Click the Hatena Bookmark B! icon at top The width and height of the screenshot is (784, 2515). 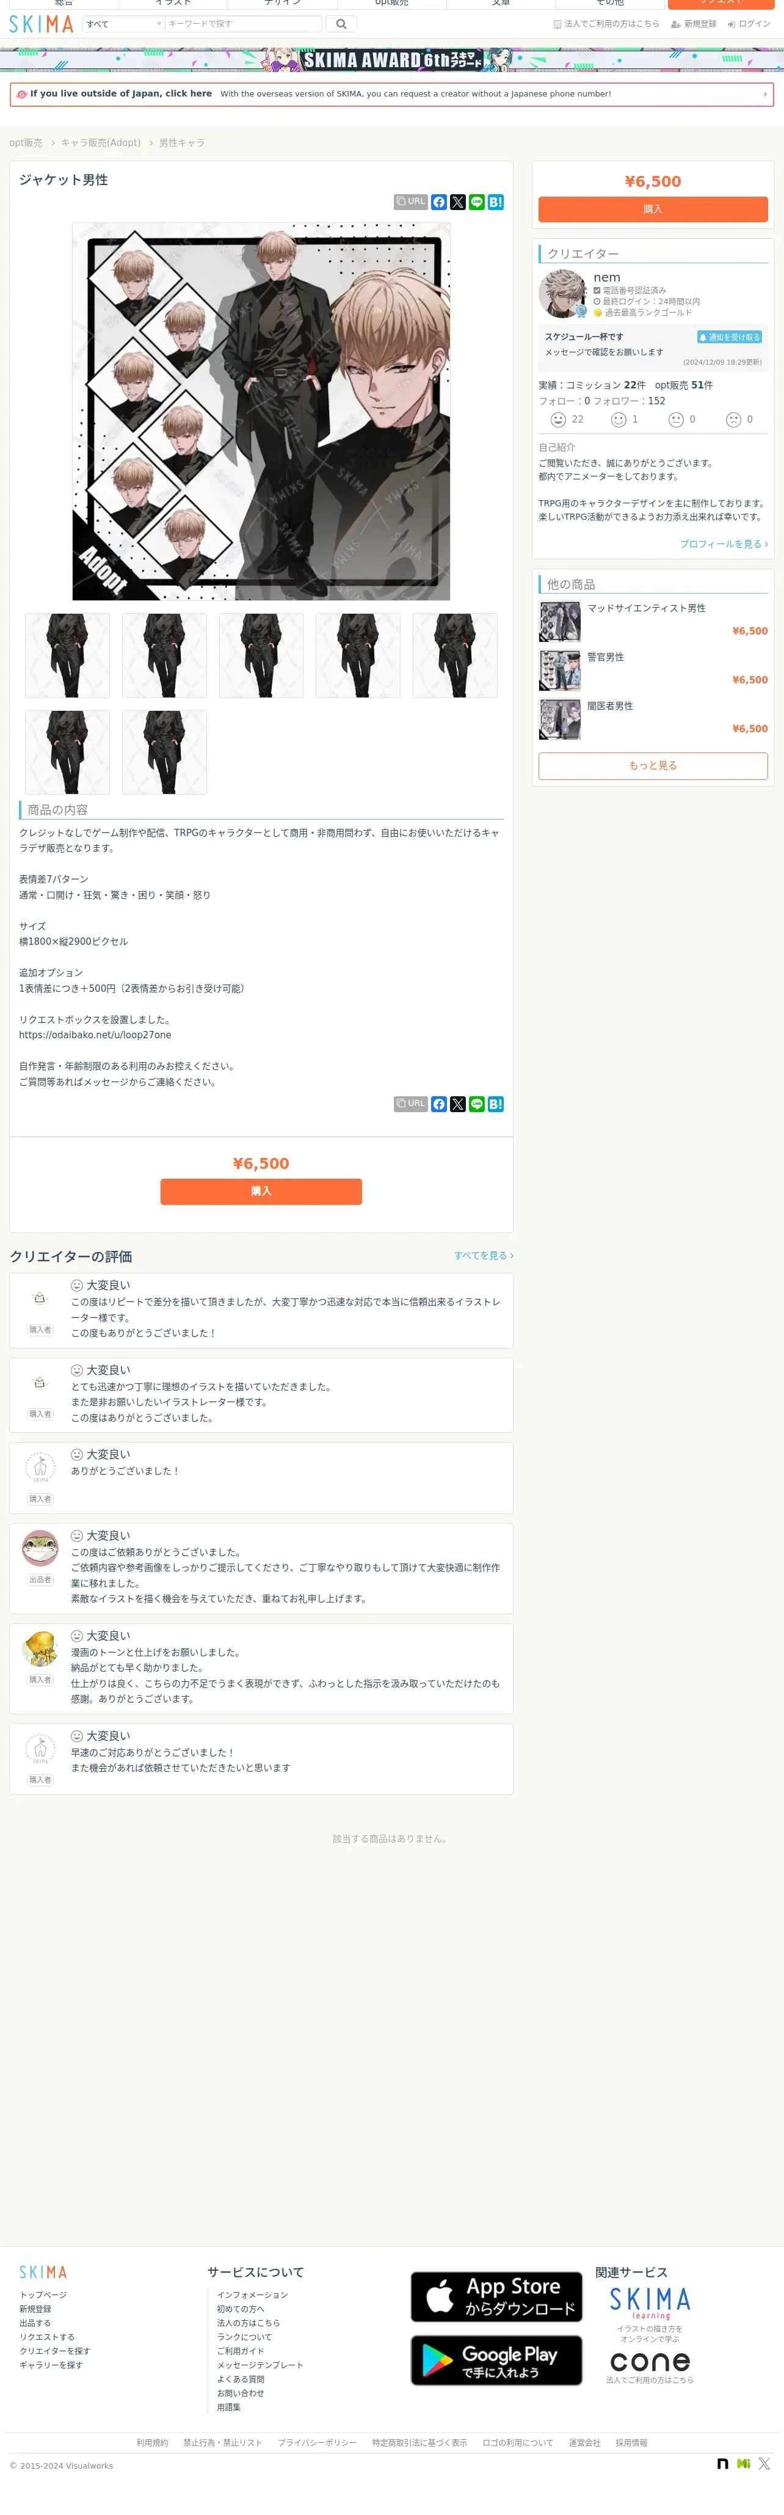496,202
